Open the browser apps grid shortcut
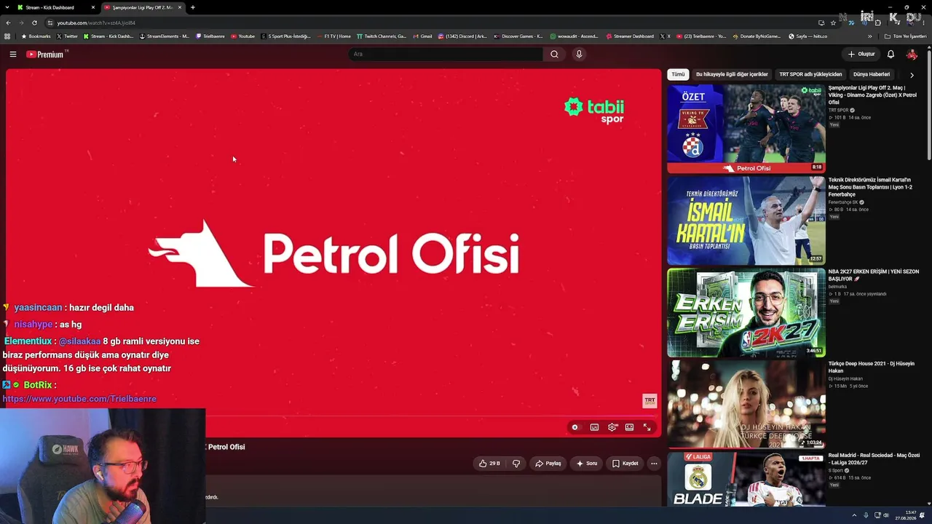 (x=8, y=36)
